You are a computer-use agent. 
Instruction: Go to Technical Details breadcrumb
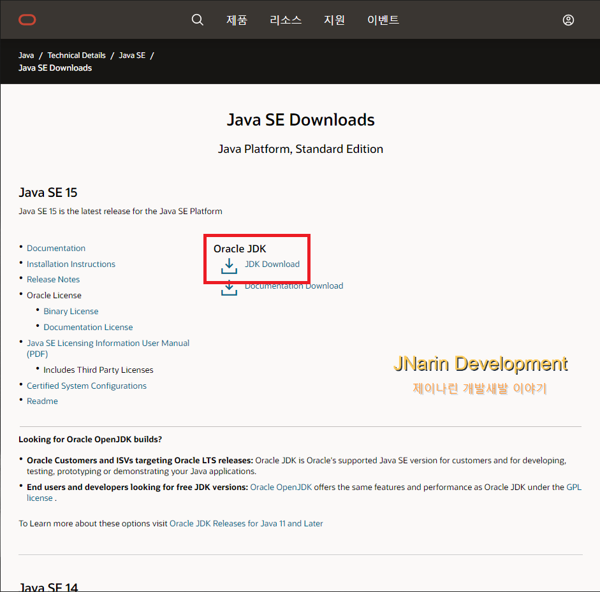77,55
